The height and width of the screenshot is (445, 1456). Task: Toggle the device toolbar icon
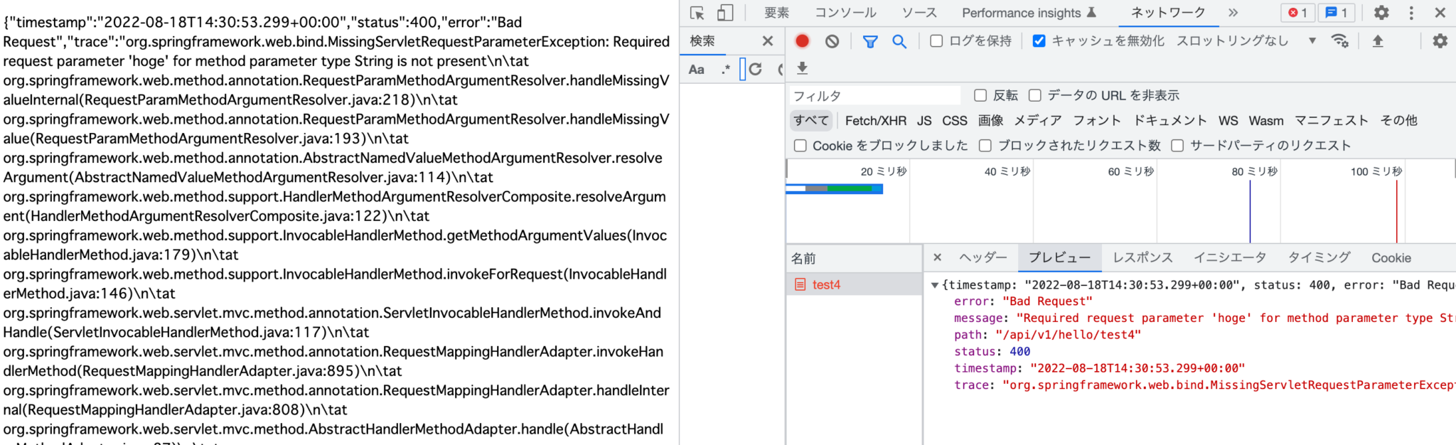point(724,13)
